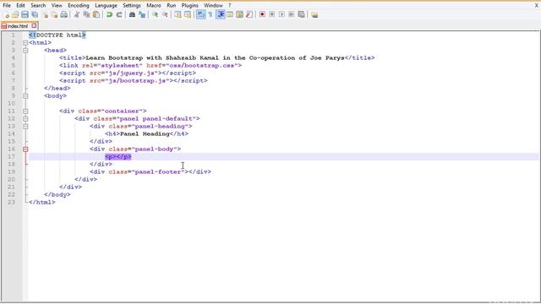The image size is (541, 304).
Task: Collapse the <head> fold marker on line 3
Action: pyautogui.click(x=25, y=51)
